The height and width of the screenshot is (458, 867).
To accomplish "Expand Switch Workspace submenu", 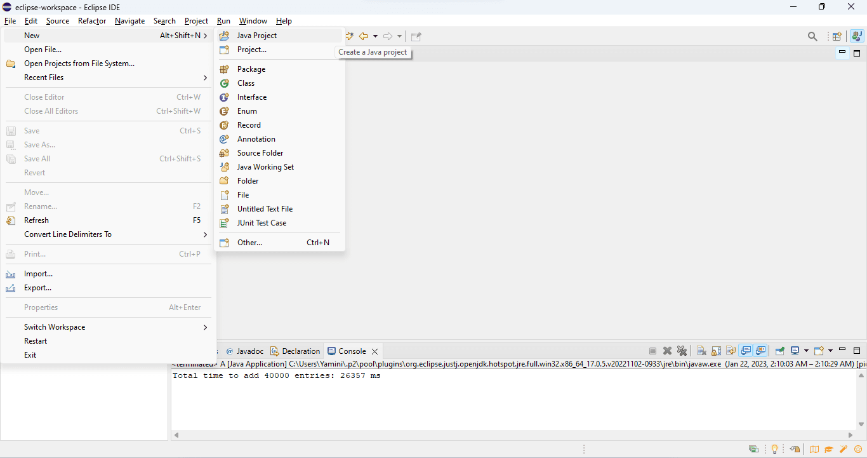I will coord(108,327).
